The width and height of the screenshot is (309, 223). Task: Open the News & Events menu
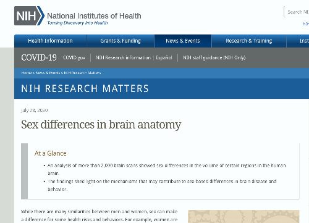(x=183, y=41)
